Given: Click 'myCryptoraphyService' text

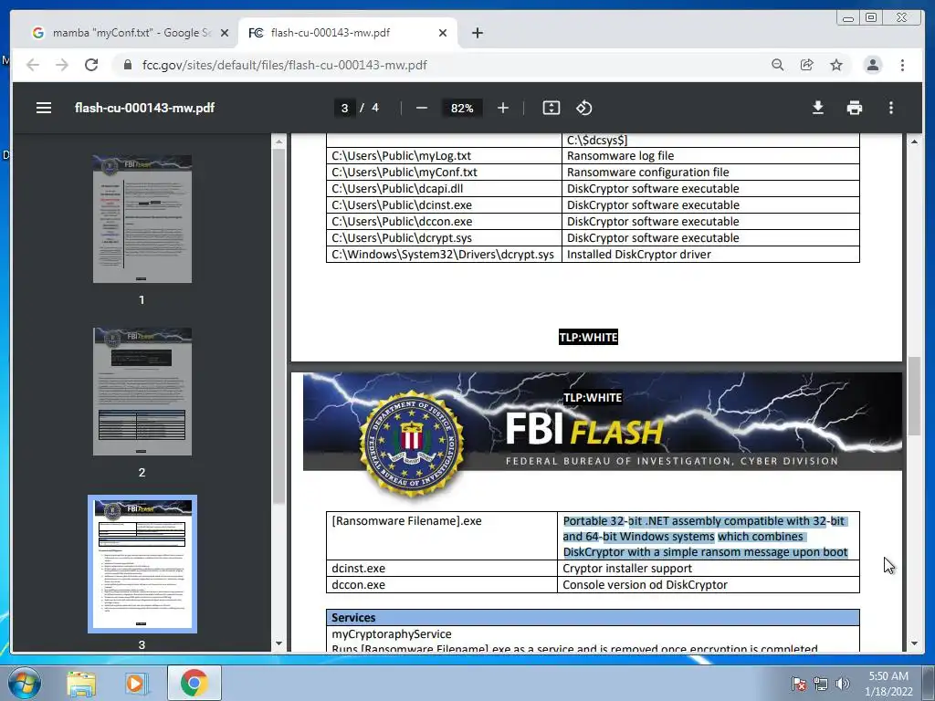Looking at the screenshot, I should click(x=391, y=633).
